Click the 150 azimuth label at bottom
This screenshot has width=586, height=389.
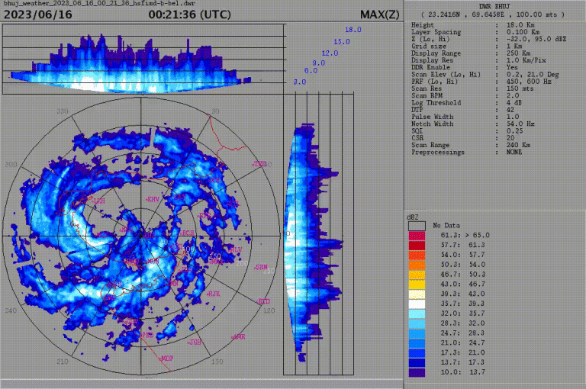point(217,362)
